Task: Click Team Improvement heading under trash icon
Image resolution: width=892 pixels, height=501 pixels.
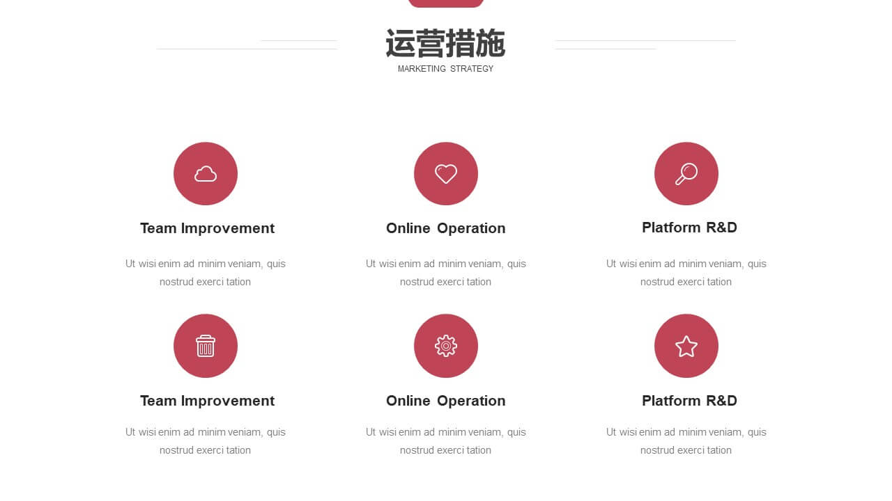Action: 207,401
